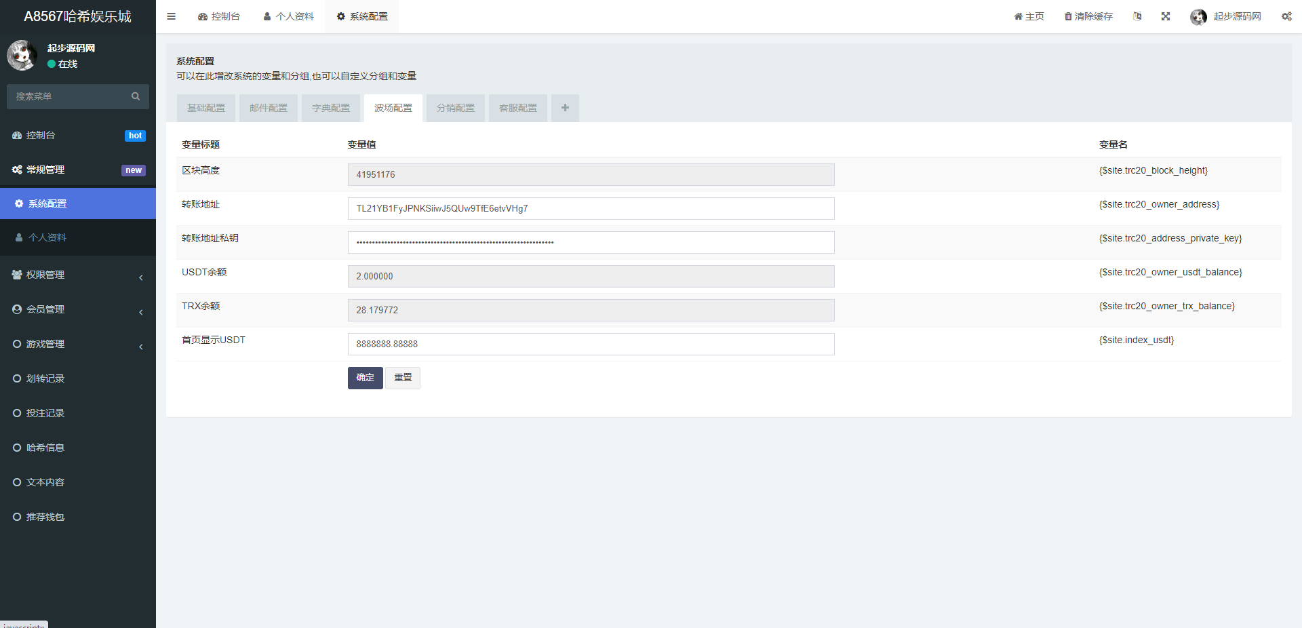
Task: Click the 确定 submit button
Action: click(x=365, y=378)
